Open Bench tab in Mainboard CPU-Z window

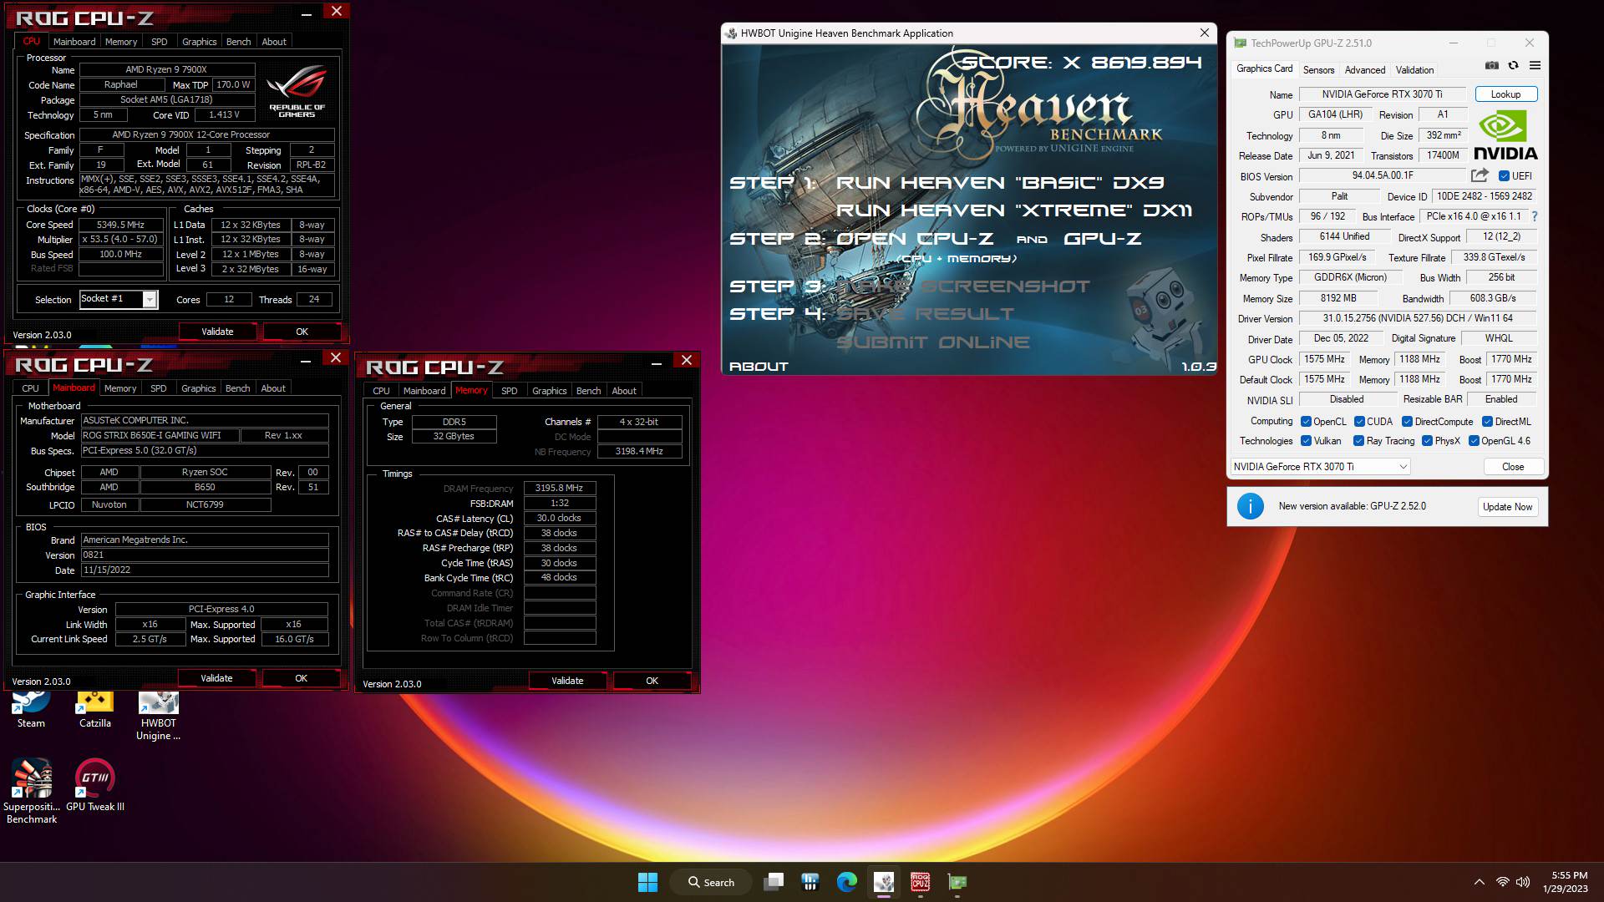pyautogui.click(x=237, y=388)
